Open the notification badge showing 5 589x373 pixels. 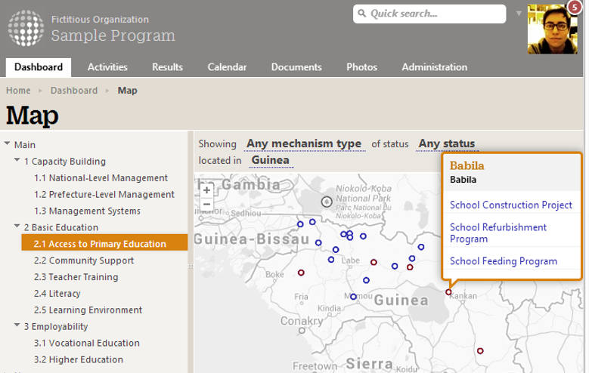(x=575, y=7)
